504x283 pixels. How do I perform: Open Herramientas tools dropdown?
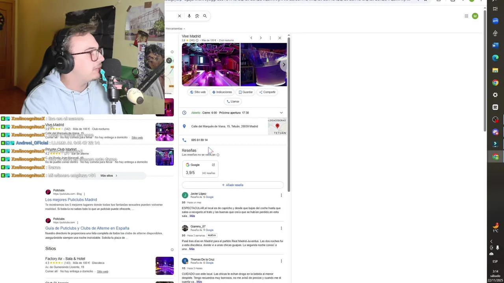(175, 29)
